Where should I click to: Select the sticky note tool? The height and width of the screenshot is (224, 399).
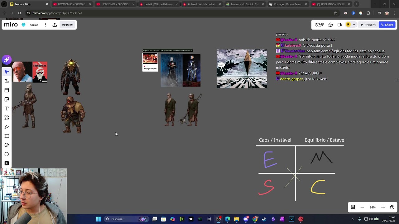coord(7,99)
